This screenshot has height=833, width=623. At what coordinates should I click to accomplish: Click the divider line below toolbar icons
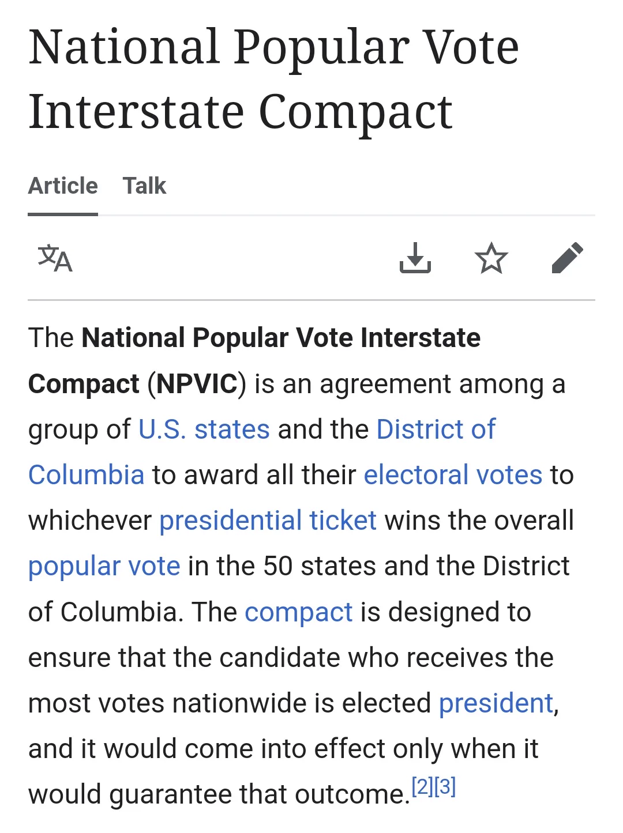tap(311, 300)
